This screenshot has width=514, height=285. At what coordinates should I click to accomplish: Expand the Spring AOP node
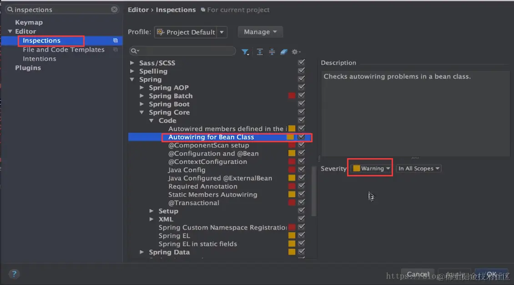141,87
